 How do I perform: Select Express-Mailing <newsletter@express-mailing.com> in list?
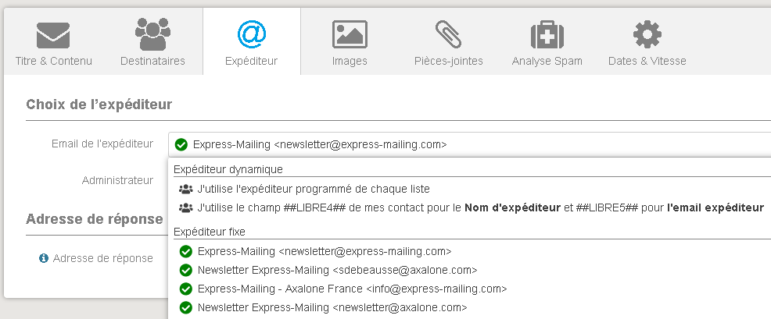point(325,251)
